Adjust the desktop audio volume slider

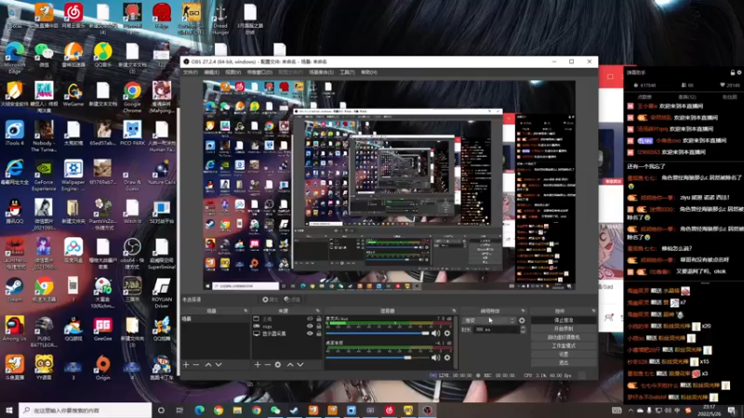pyautogui.click(x=378, y=358)
